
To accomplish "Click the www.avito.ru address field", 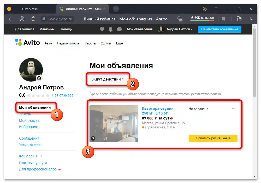I will (60, 19).
